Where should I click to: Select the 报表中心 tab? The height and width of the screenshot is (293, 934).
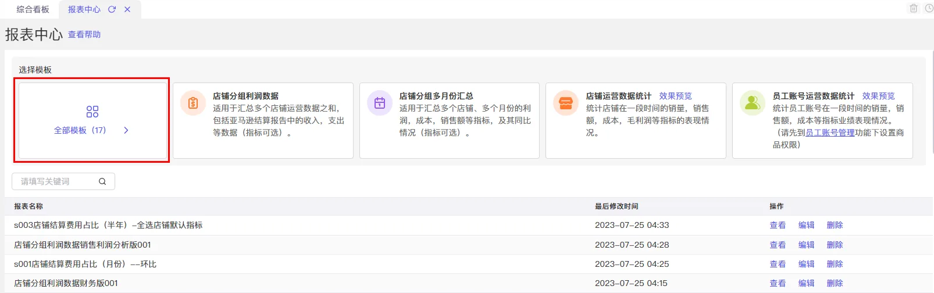click(x=84, y=9)
